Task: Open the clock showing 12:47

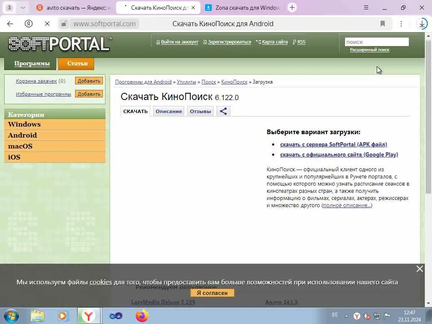Action: [x=409, y=316]
